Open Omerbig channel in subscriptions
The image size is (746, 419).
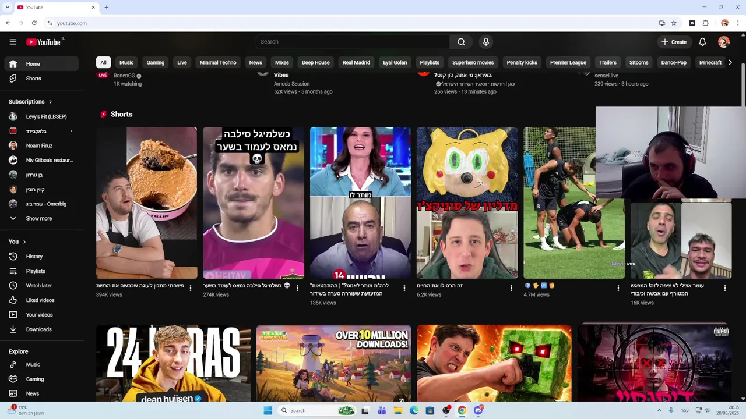[40, 204]
